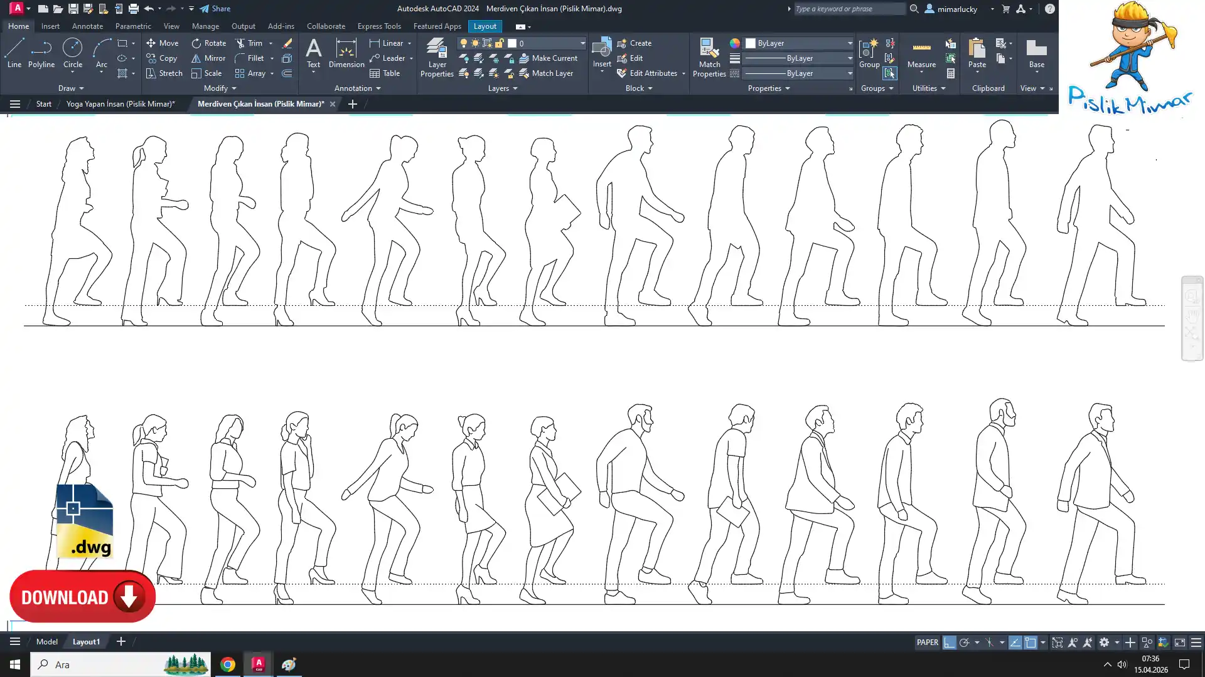Switch to the Model tab
Viewport: 1205px width, 677px height.
pyautogui.click(x=46, y=642)
